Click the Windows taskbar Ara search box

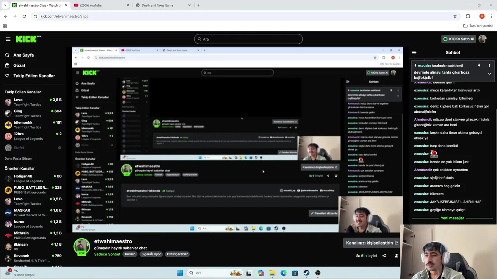pyautogui.click(x=215, y=273)
